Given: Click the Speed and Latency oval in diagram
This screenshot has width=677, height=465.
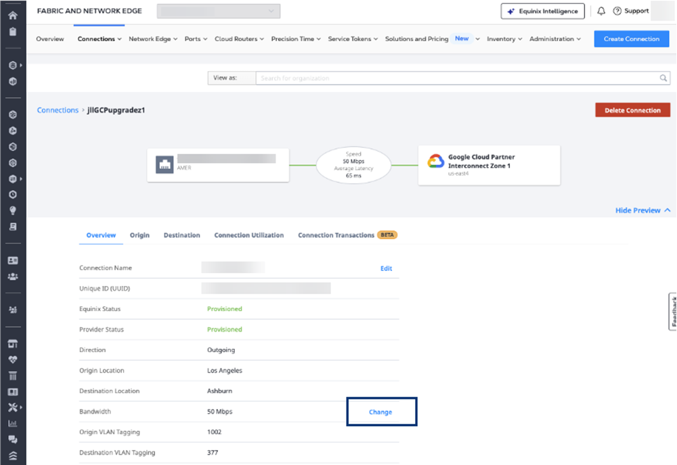Looking at the screenshot, I should point(353,165).
